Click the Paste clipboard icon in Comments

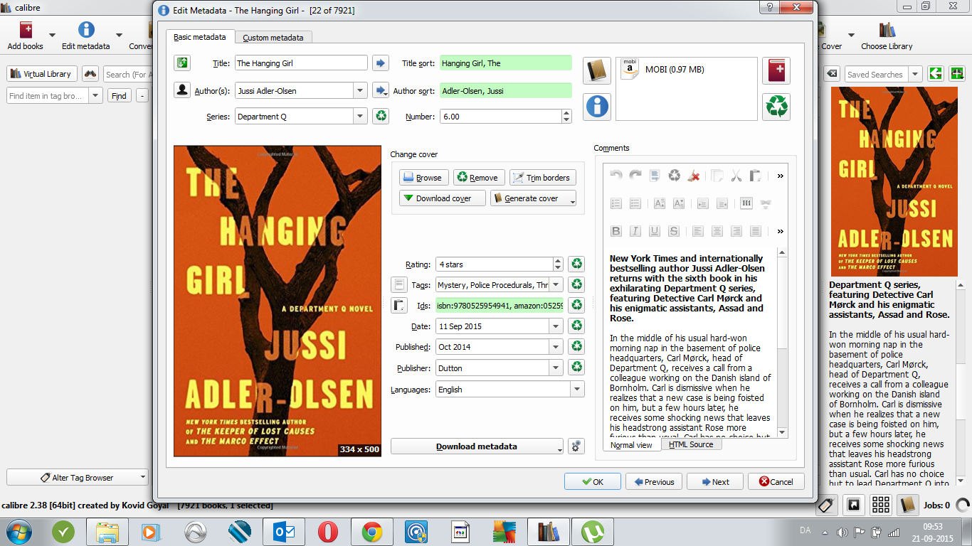(x=756, y=176)
